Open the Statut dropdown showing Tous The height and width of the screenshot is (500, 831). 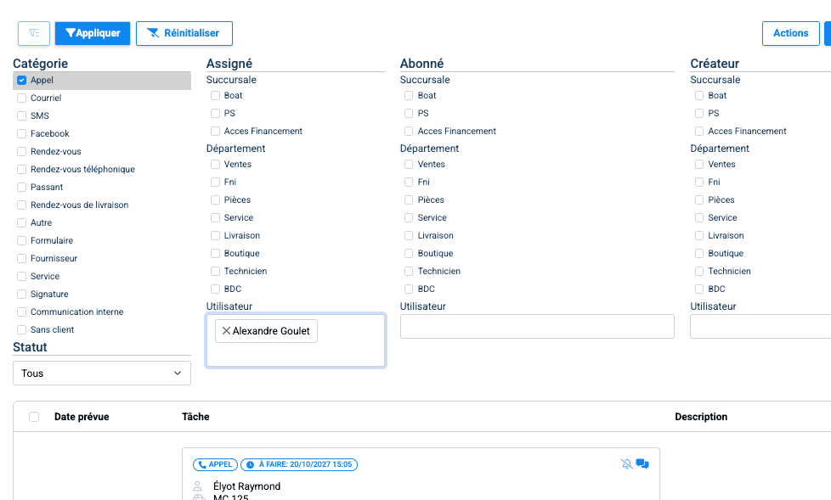(x=102, y=374)
